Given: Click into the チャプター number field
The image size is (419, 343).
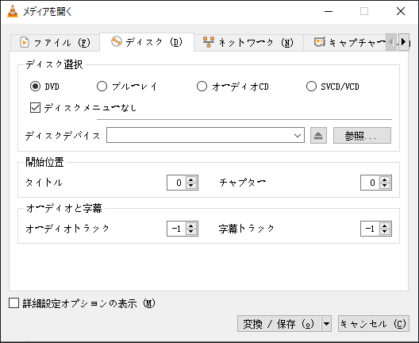Looking at the screenshot, I should tap(370, 183).
